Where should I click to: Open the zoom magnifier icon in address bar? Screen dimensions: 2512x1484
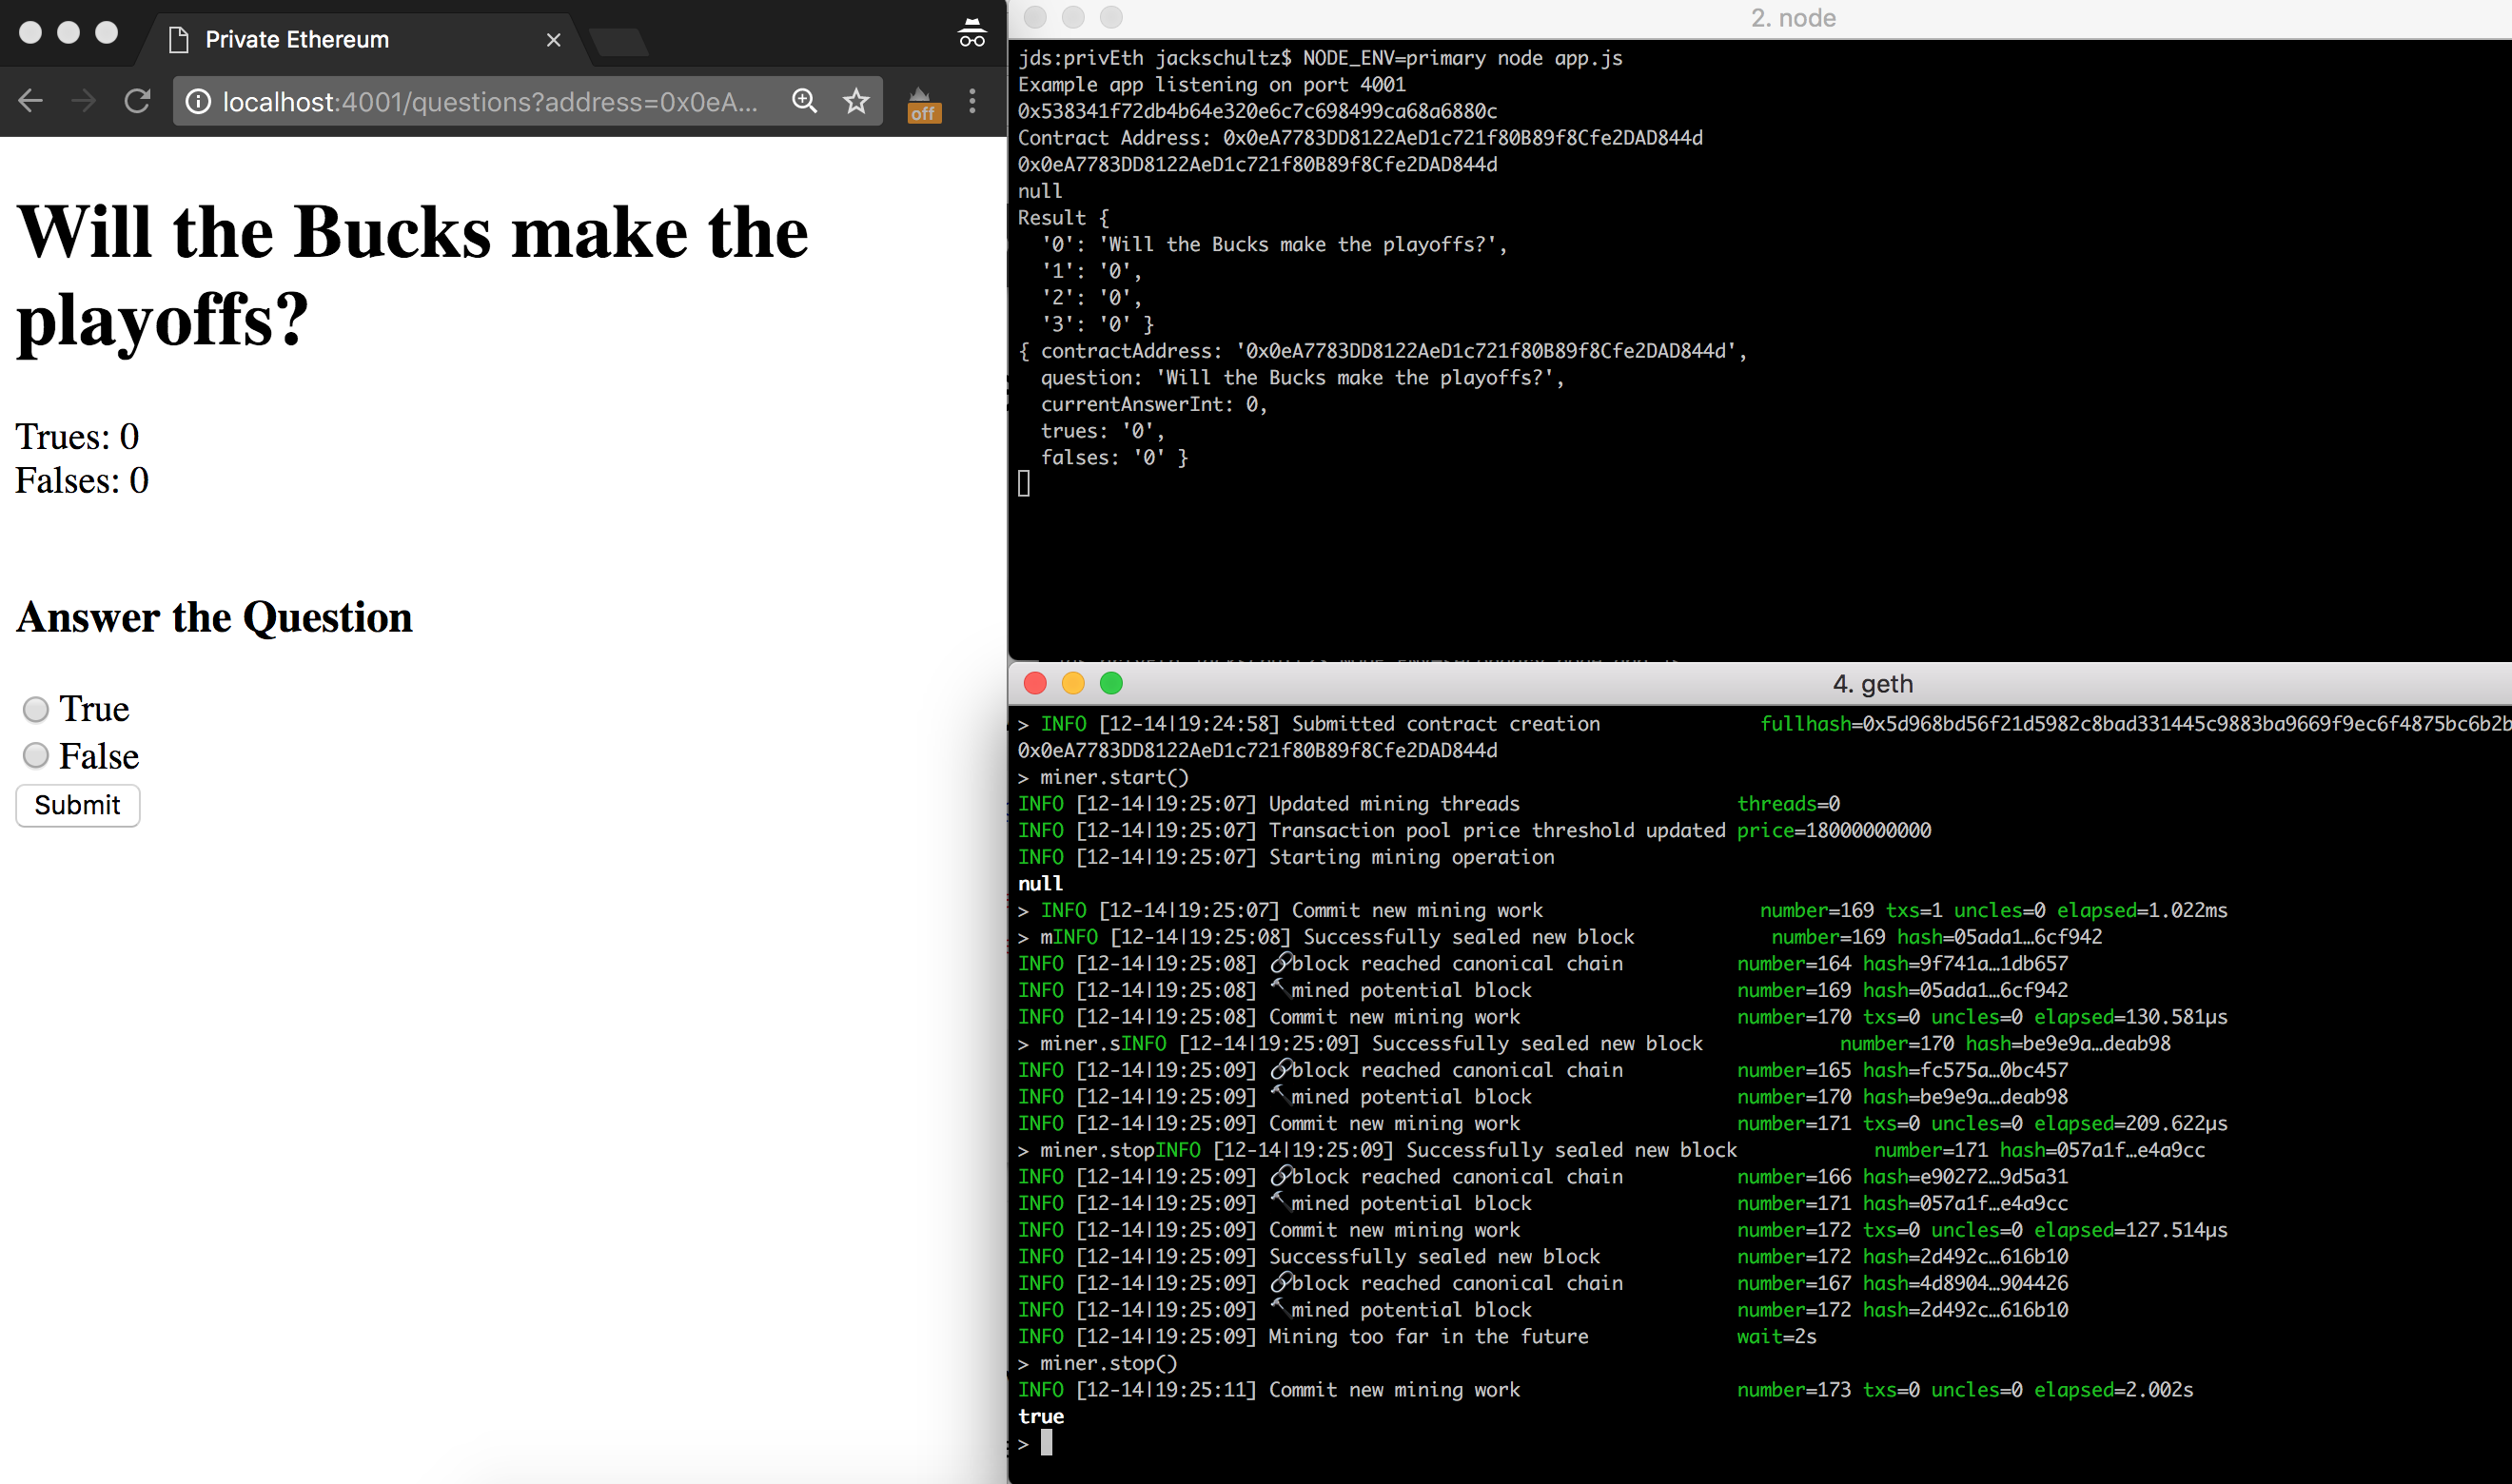[x=804, y=101]
